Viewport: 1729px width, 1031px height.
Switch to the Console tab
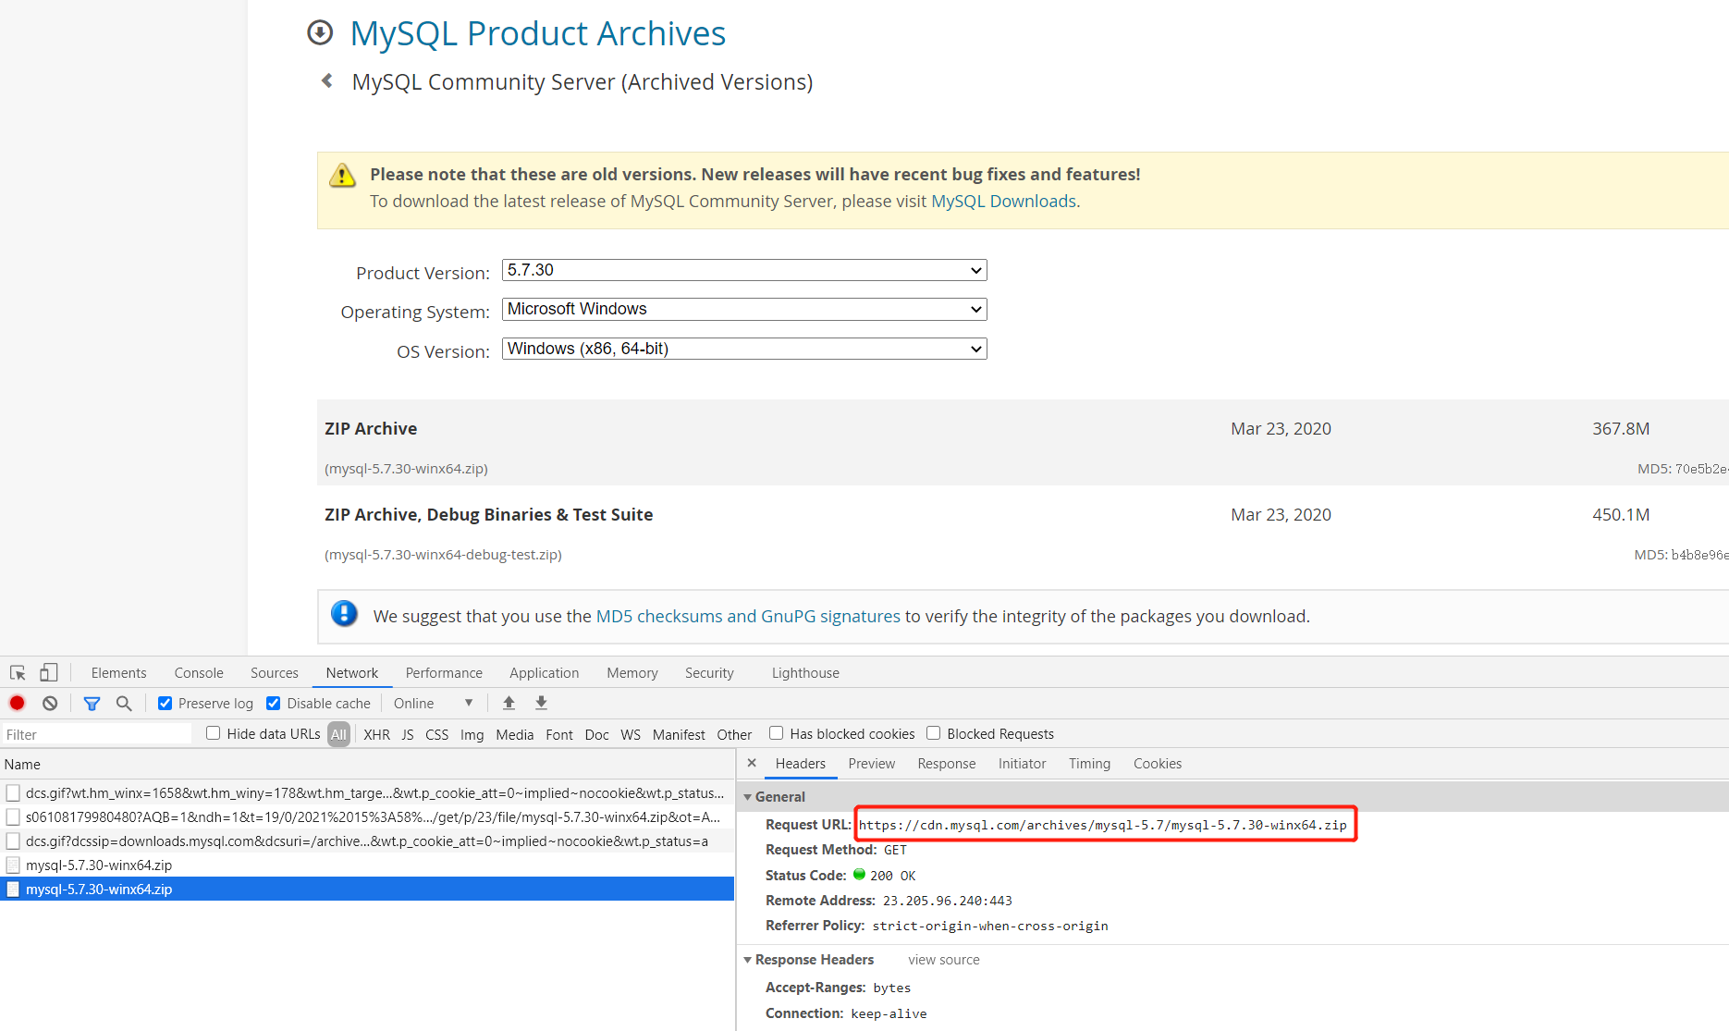[199, 673]
